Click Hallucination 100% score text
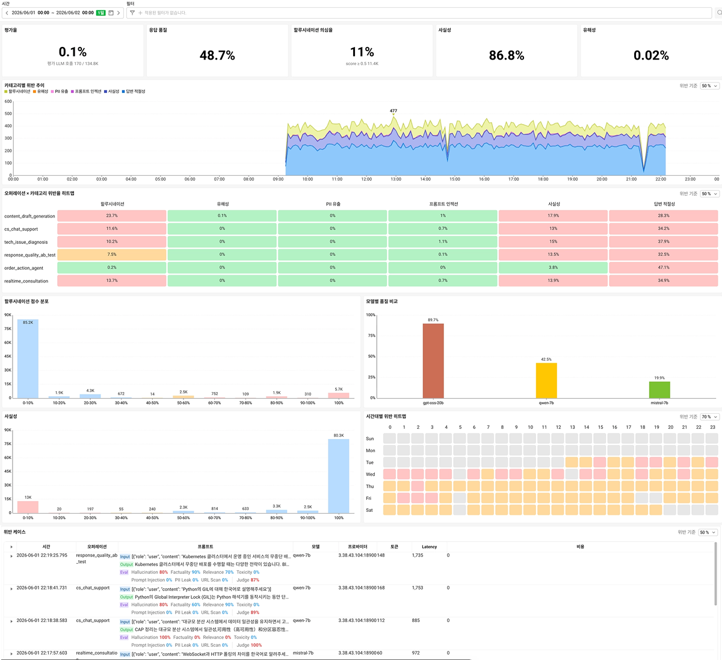Viewport: 722px width, 660px height. [x=151, y=637]
